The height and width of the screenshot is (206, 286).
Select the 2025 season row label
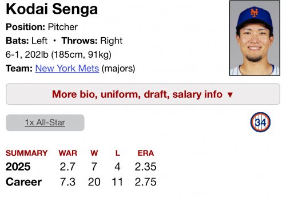pyautogui.click(x=18, y=167)
